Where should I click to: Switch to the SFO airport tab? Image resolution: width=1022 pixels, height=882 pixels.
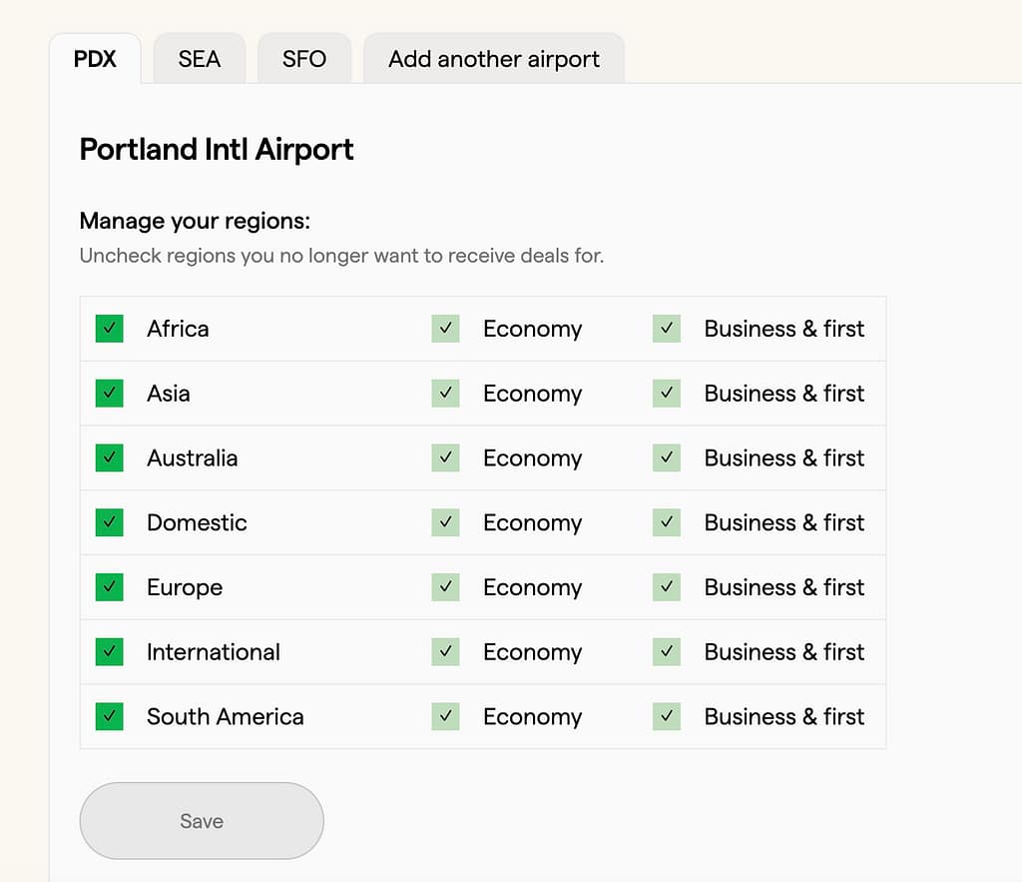pyautogui.click(x=304, y=59)
